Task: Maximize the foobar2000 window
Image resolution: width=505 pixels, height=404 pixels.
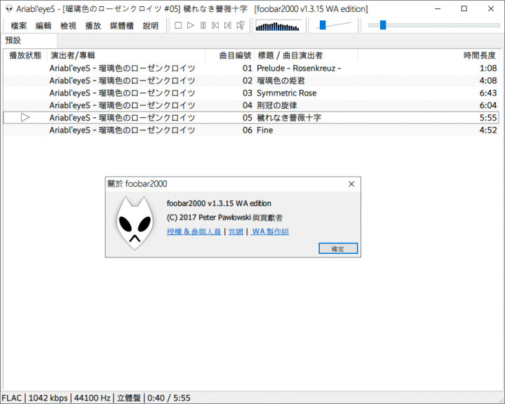Action: 464,8
